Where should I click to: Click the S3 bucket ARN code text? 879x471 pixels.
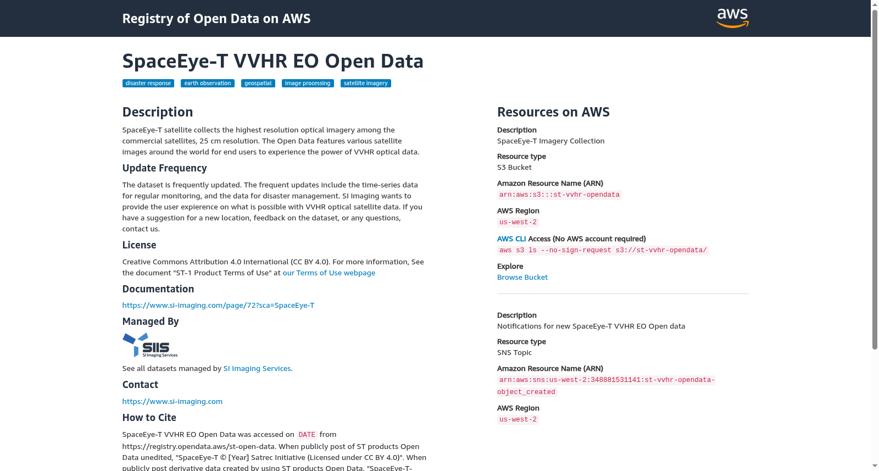559,195
